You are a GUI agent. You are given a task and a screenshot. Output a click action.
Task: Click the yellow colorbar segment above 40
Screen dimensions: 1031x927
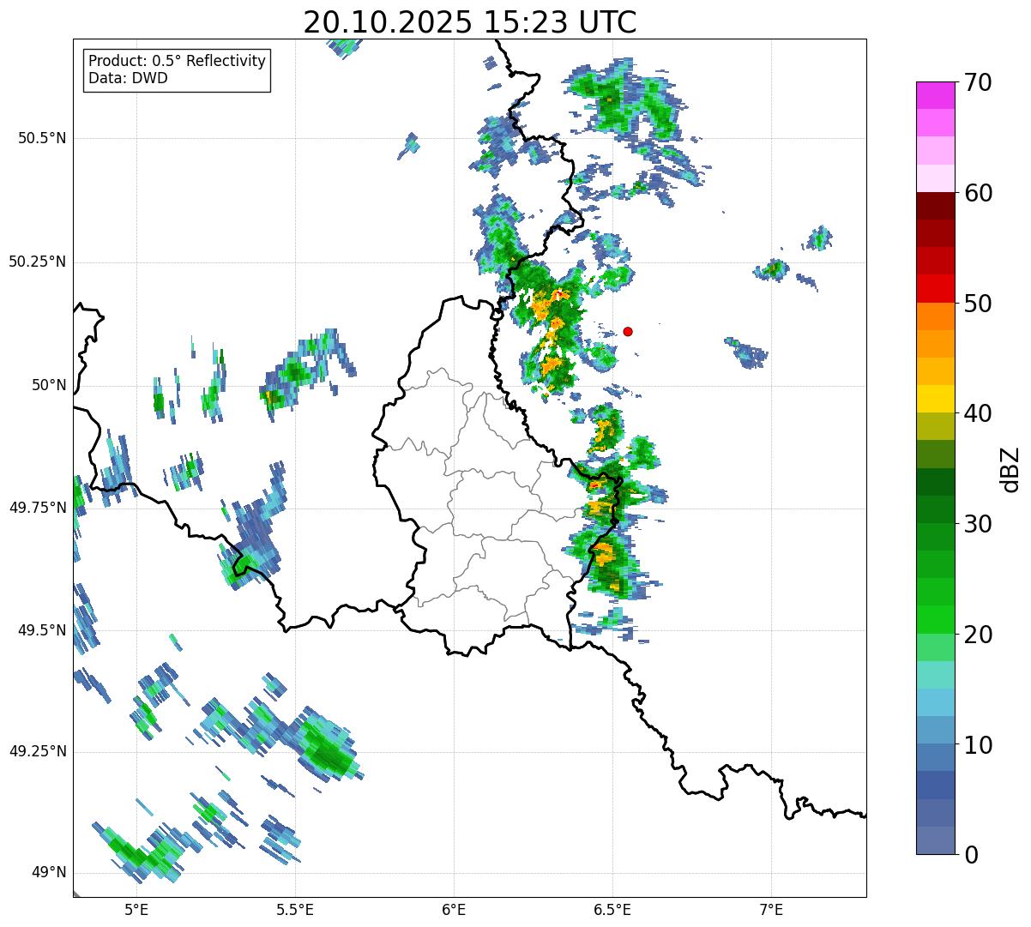pos(936,399)
